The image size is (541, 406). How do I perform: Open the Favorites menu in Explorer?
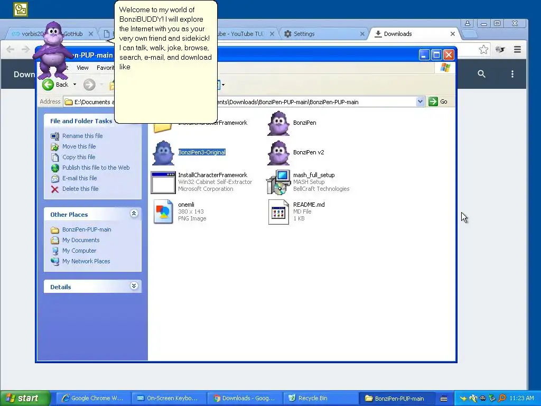[x=105, y=68]
